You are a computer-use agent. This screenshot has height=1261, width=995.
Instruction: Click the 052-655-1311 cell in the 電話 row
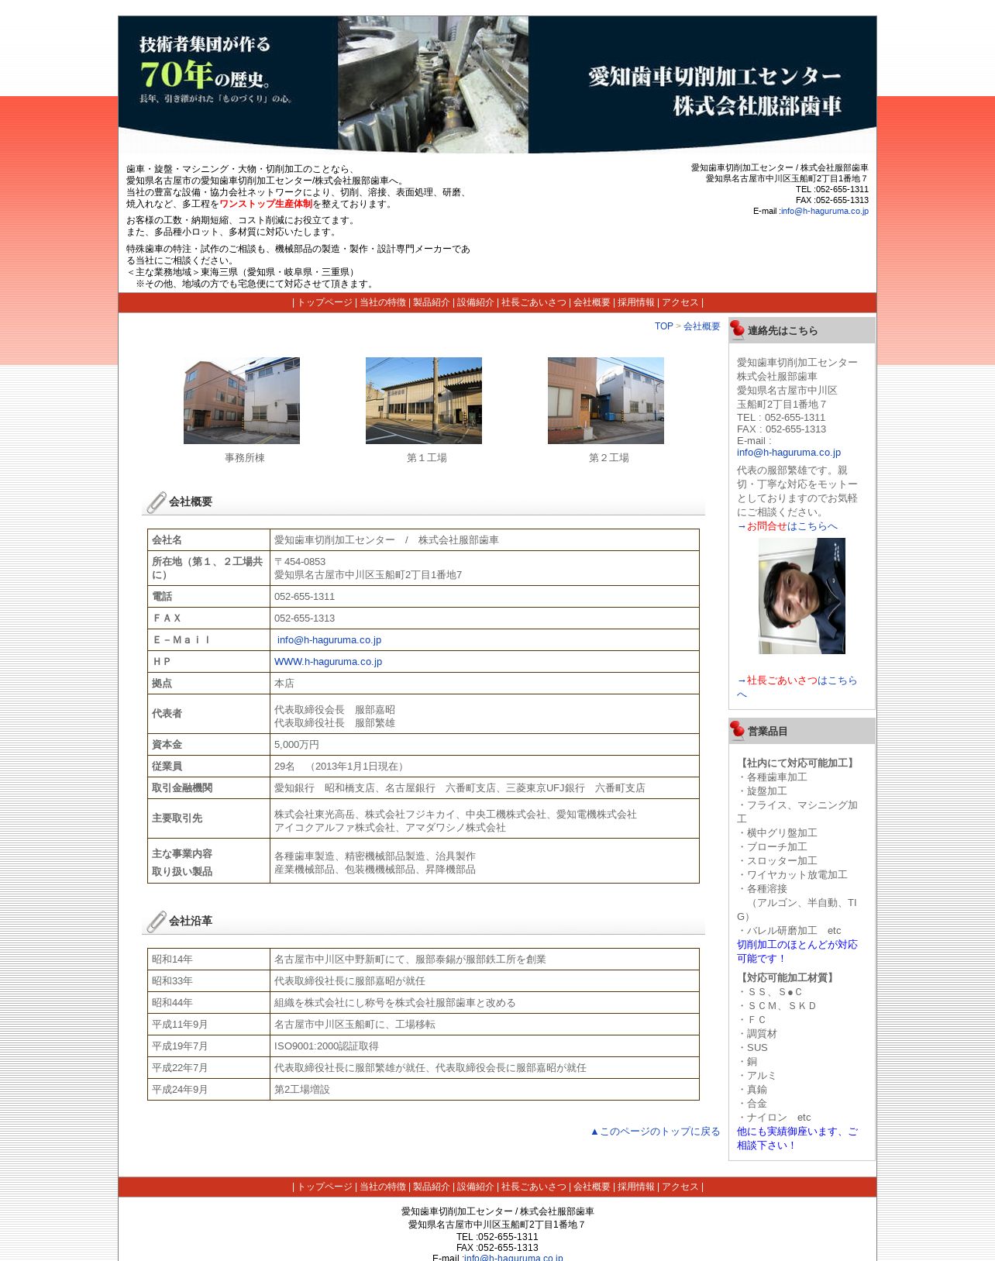(484, 597)
